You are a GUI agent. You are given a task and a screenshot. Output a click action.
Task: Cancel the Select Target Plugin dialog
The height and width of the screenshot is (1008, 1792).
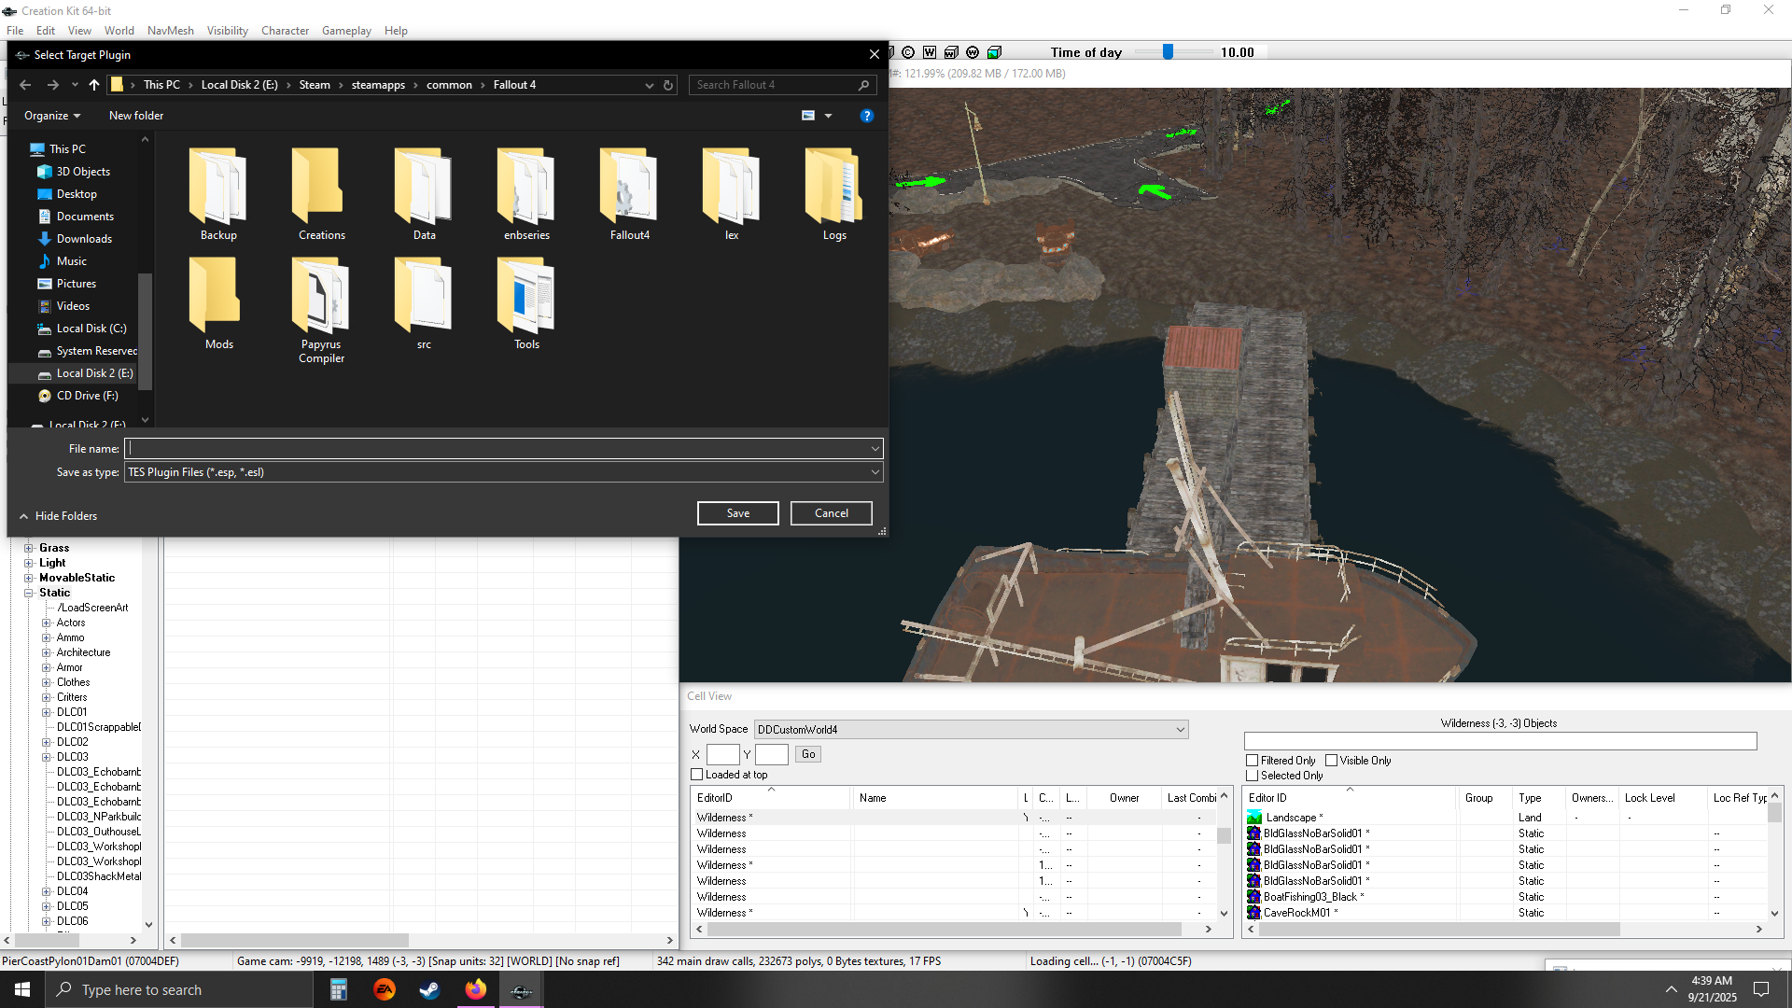click(x=832, y=513)
